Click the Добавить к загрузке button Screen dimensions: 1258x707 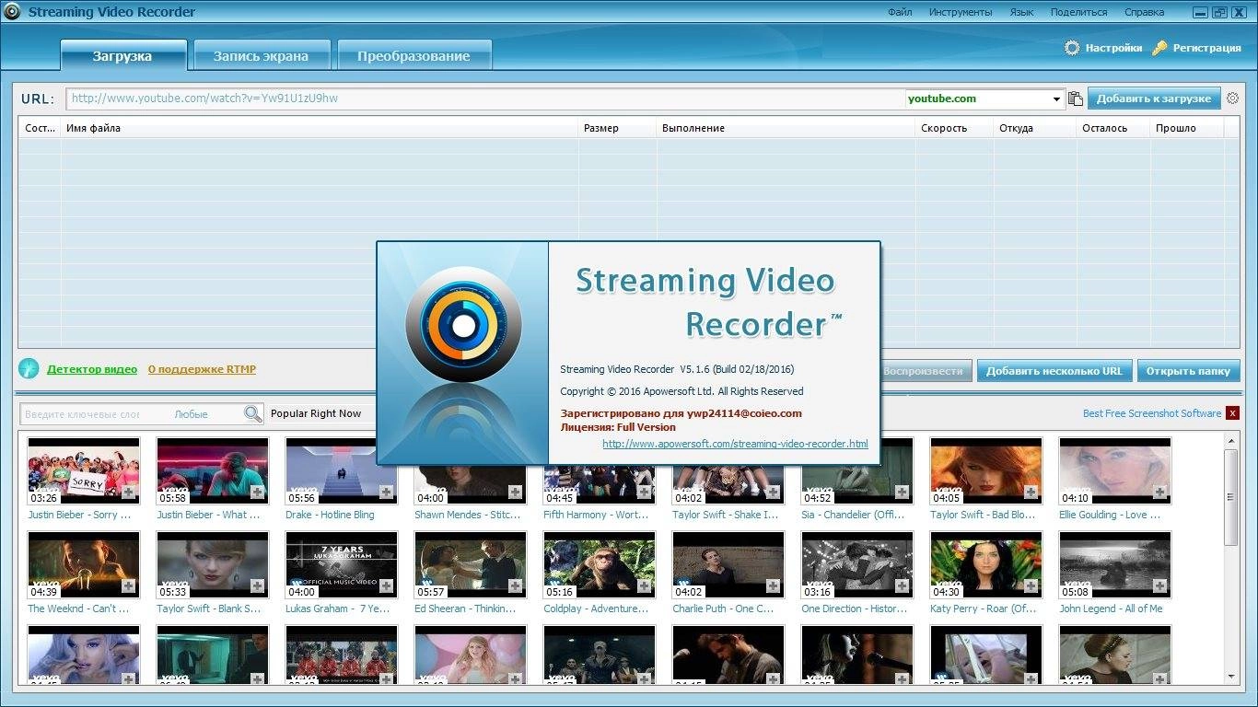tap(1154, 99)
